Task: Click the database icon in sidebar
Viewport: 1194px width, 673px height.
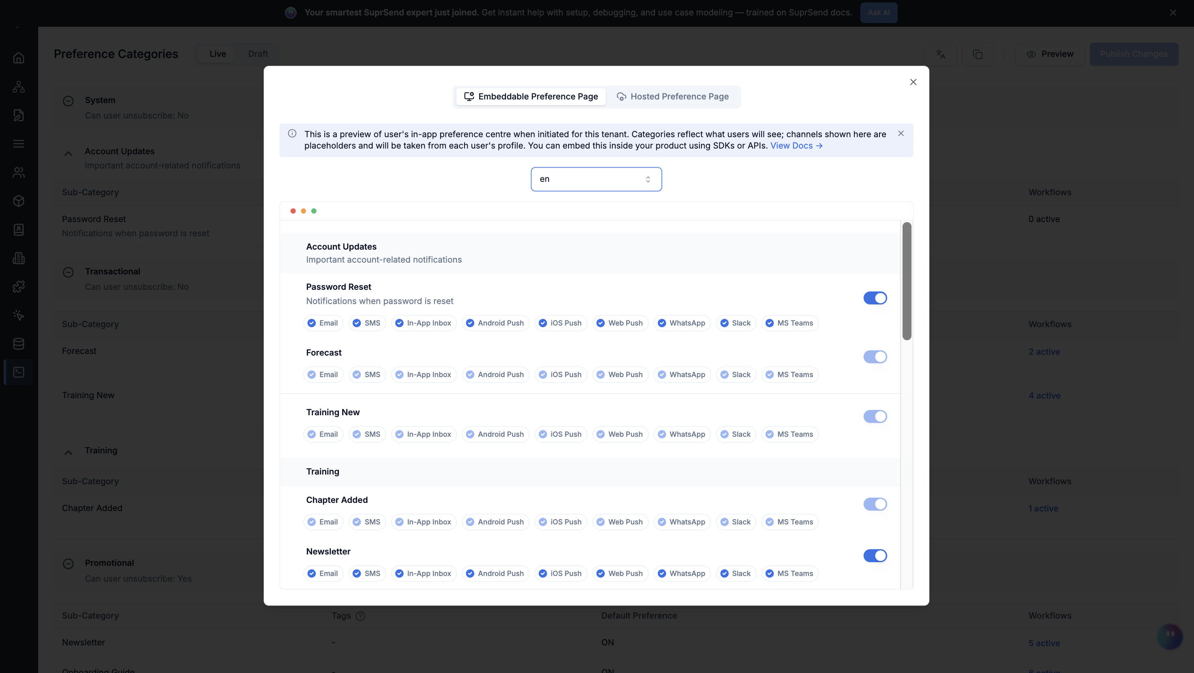Action: [19, 343]
